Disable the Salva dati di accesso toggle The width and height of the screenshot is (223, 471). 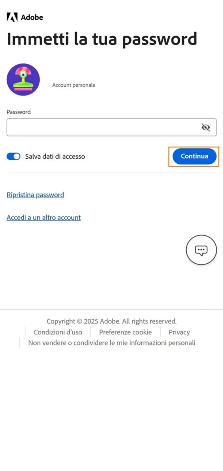click(14, 156)
